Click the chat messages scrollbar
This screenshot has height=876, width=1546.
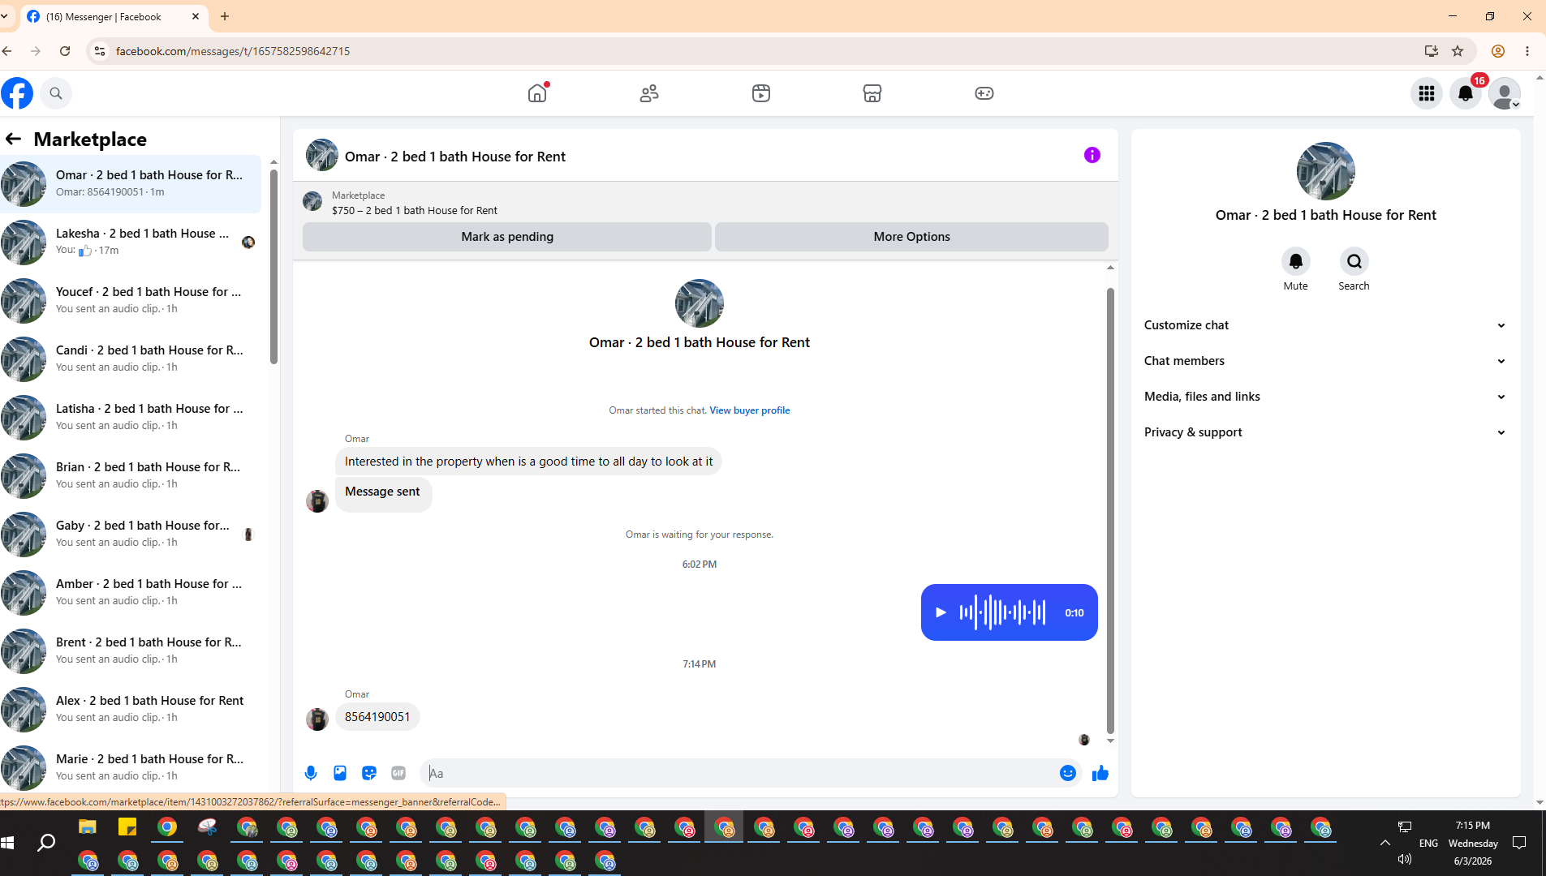point(1110,511)
